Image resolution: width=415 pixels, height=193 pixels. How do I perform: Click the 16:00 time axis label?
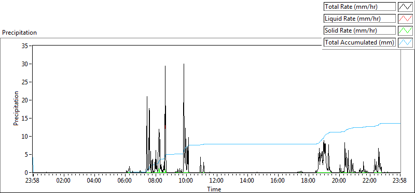click(278, 181)
